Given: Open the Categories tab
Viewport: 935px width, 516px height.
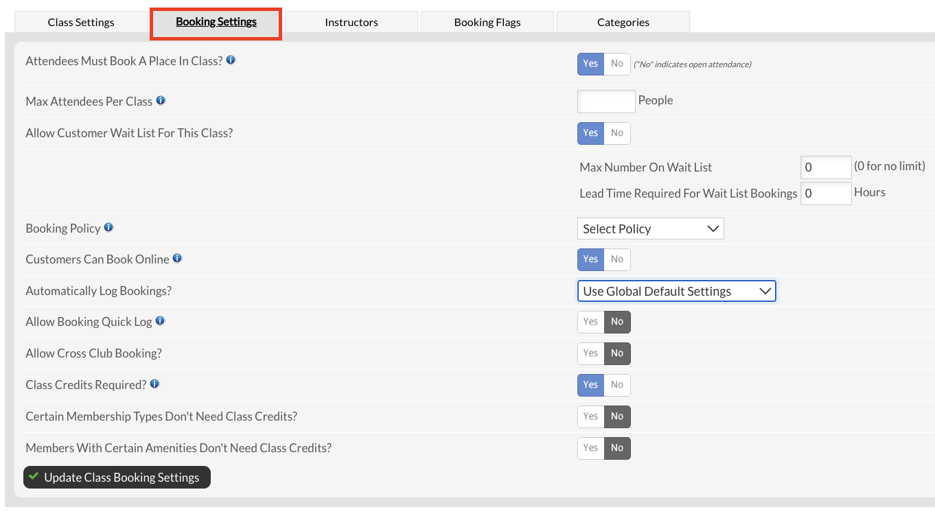Looking at the screenshot, I should (623, 22).
